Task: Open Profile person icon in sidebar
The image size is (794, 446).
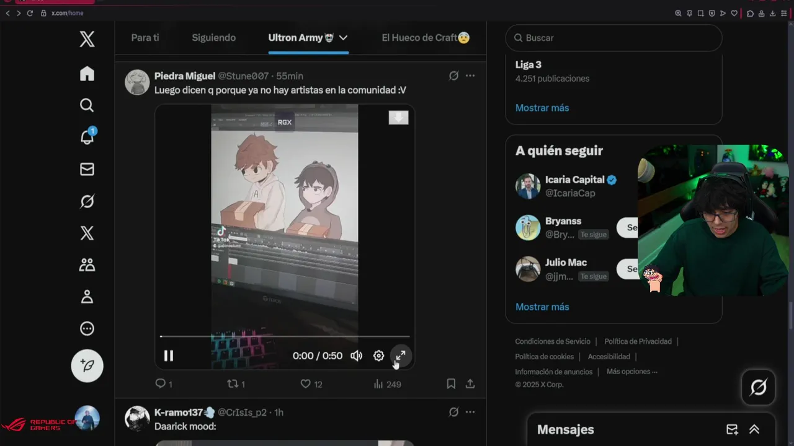Action: pos(87,297)
